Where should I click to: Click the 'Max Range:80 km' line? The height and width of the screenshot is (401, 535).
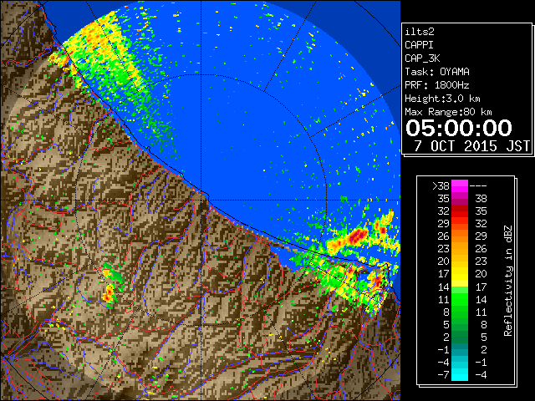point(448,112)
